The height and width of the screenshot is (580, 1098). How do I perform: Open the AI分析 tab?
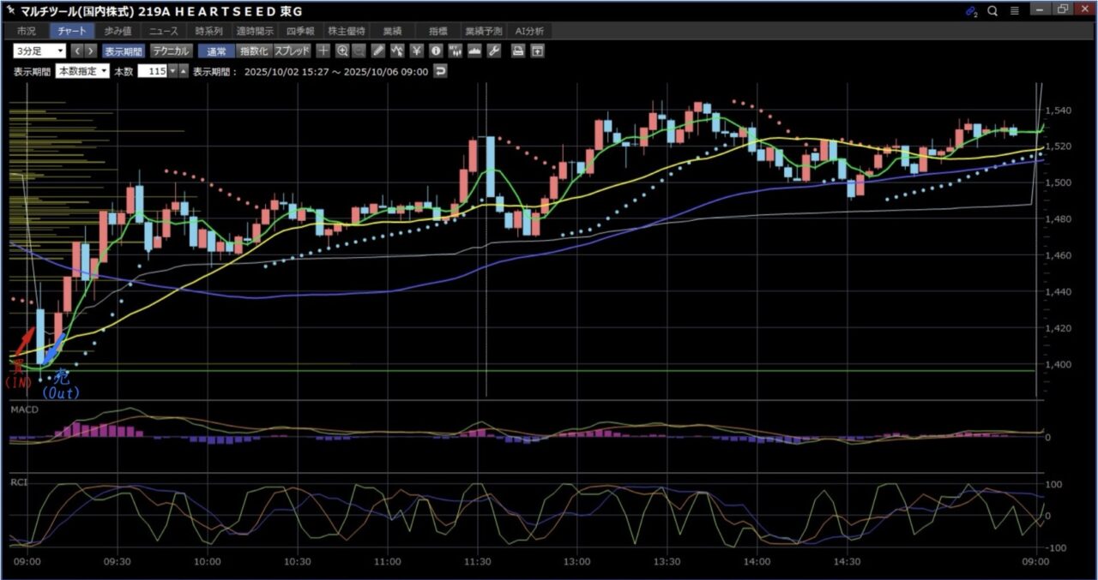point(529,31)
